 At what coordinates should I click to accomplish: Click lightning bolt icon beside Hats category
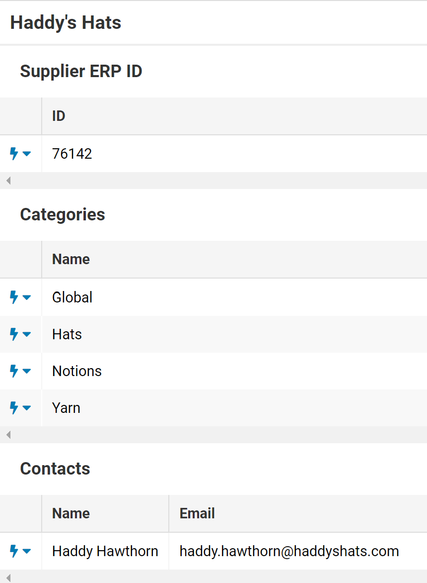pos(14,334)
